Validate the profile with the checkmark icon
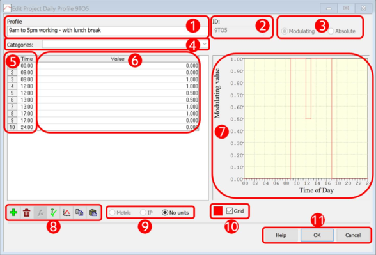376x255 pixels. point(53,212)
